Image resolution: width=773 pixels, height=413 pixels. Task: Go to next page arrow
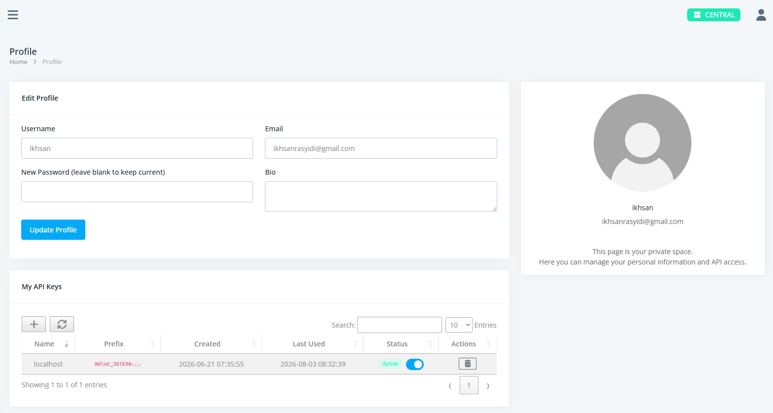coord(488,385)
